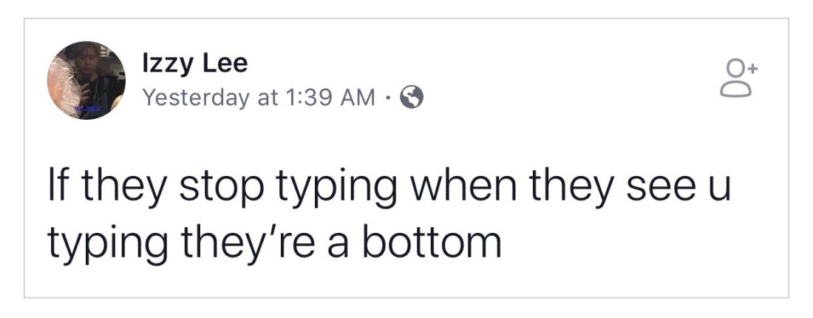Click the person silhouette on the friend icon
This screenshot has width=813, height=318.
coord(737,81)
